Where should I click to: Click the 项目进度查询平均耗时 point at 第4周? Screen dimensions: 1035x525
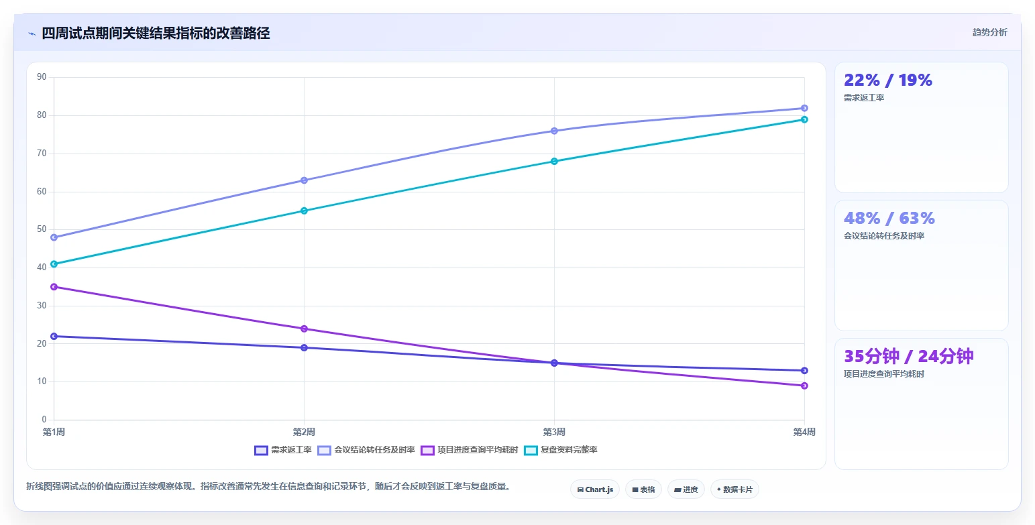point(804,386)
